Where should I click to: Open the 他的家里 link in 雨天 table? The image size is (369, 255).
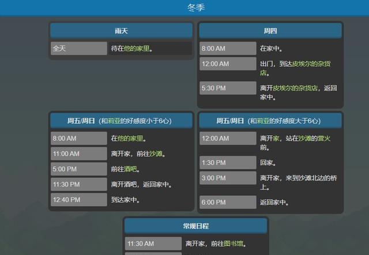(x=137, y=48)
